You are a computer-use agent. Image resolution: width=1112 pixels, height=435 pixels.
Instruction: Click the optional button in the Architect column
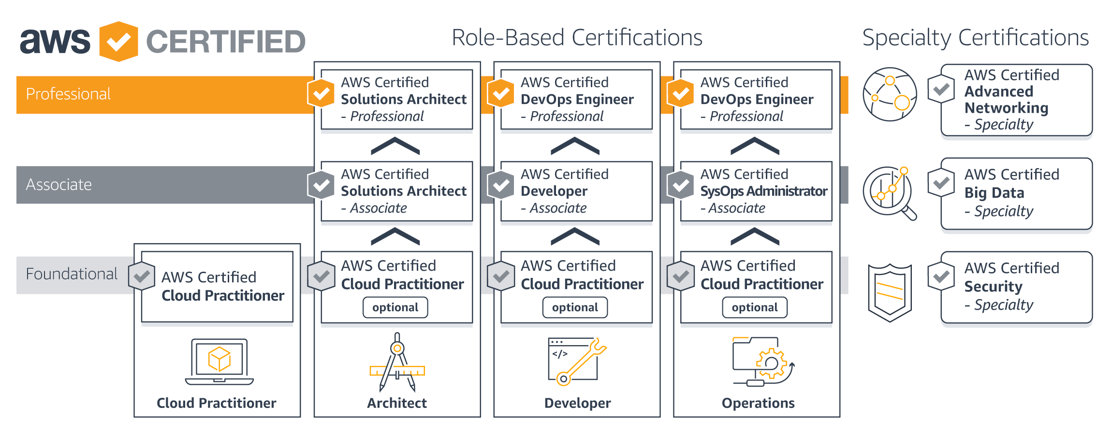[395, 307]
